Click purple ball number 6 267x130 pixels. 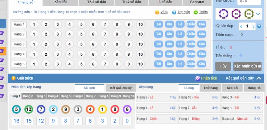(x=127, y=109)
